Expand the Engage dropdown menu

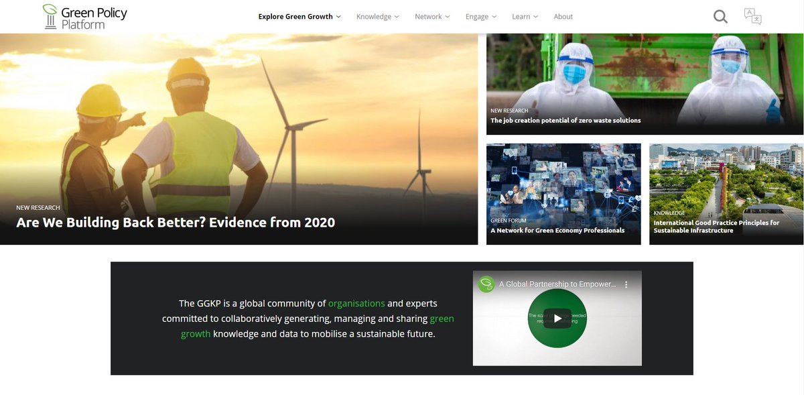(481, 17)
